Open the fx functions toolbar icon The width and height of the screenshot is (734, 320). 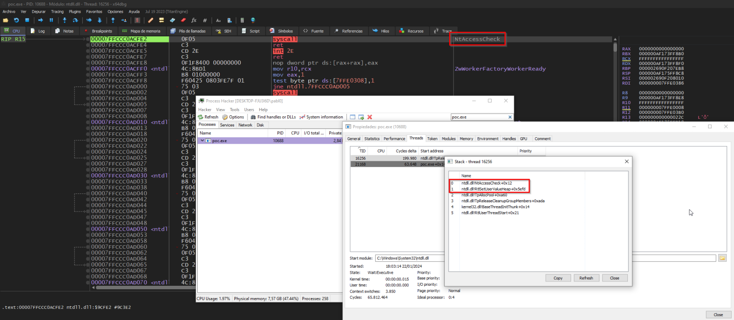(x=194, y=20)
